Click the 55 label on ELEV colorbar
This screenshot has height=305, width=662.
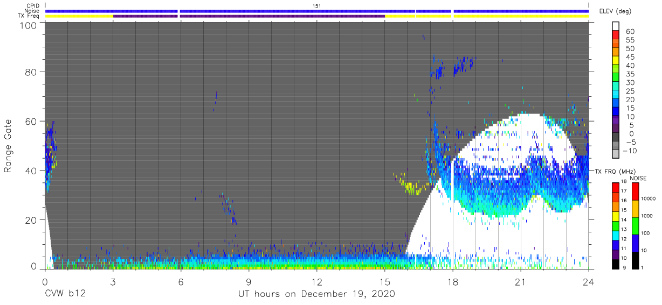click(x=629, y=40)
